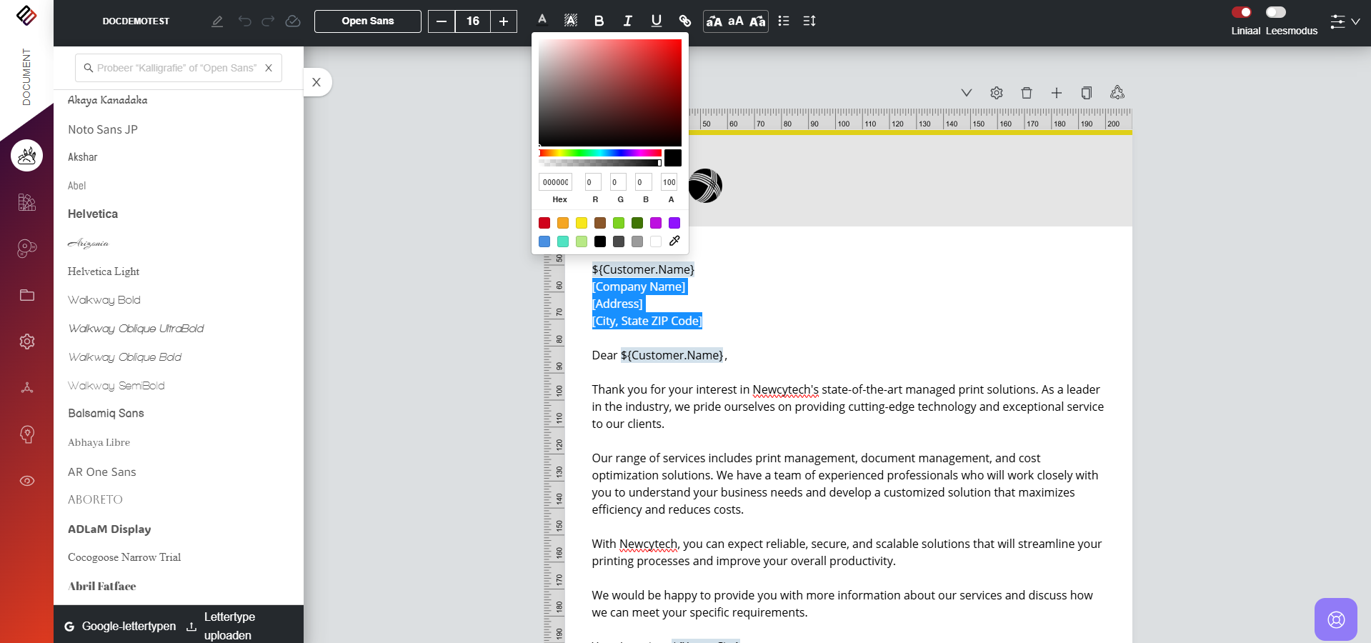Click the undo arrow icon

pos(244,21)
